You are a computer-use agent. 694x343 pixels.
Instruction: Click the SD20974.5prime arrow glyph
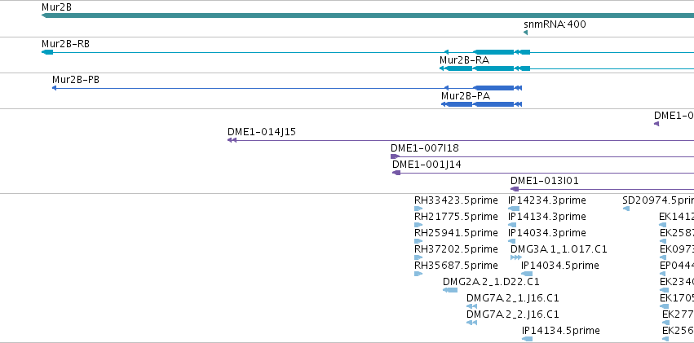click(626, 209)
